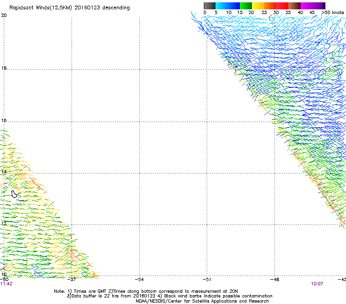Click the green 15-20 knots color segment
This screenshot has height=304, width=346.
click(x=246, y=6)
